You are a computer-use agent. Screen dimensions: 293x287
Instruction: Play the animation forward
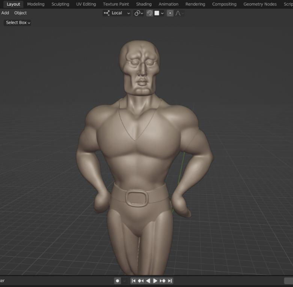(x=155, y=281)
